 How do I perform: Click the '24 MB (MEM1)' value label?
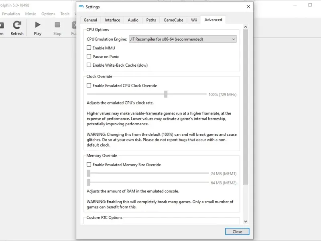click(223, 174)
